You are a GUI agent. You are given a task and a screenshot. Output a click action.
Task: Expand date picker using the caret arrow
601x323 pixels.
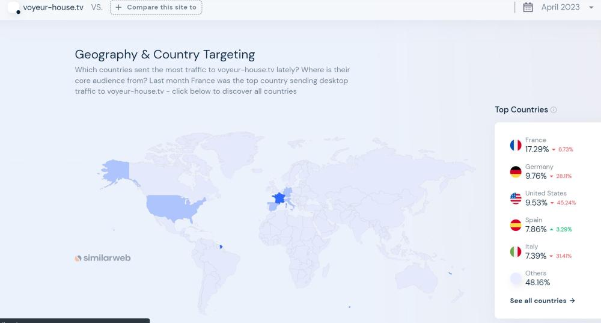coord(591,8)
